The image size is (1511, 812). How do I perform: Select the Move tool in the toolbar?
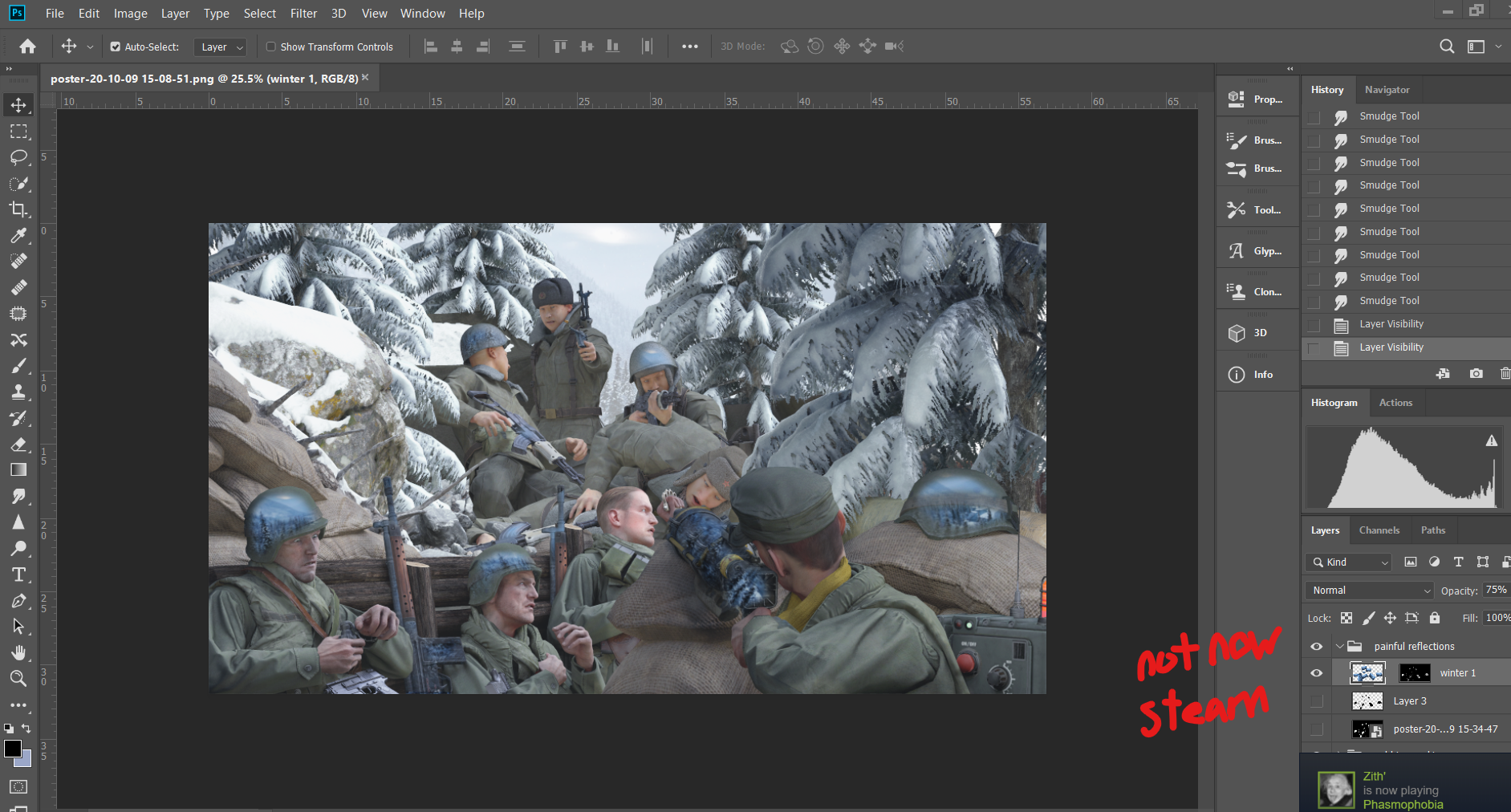[18, 105]
